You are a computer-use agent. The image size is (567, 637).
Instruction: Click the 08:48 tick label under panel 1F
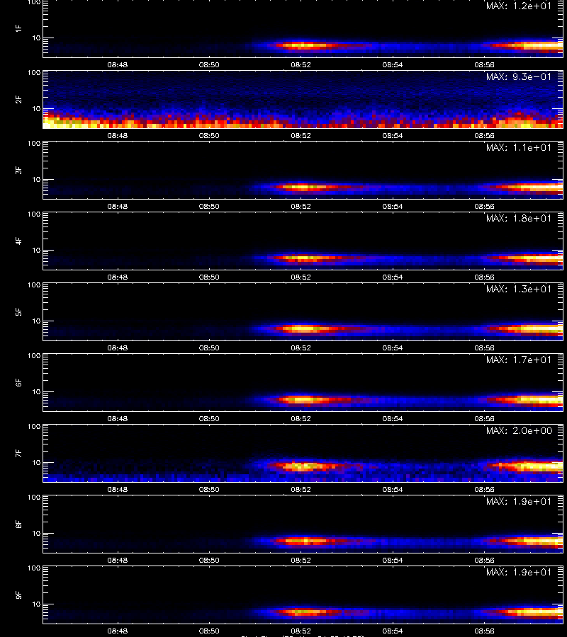[118, 64]
